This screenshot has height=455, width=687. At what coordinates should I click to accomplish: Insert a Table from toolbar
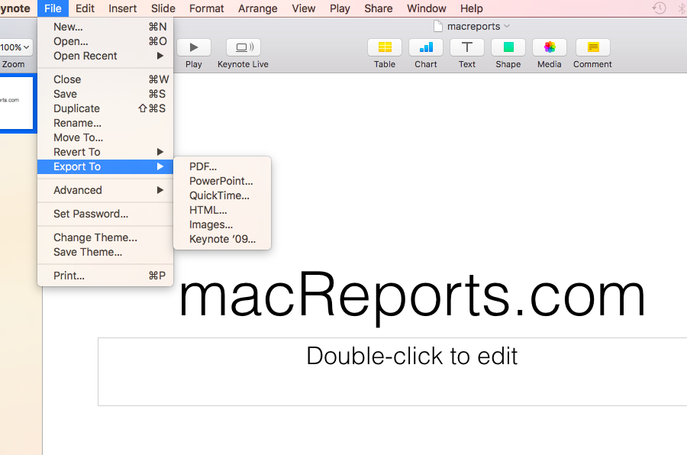point(385,47)
